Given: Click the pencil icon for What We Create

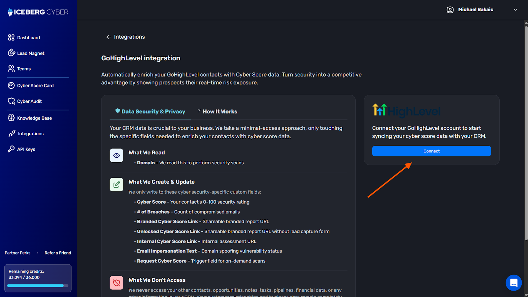Looking at the screenshot, I should (116, 184).
